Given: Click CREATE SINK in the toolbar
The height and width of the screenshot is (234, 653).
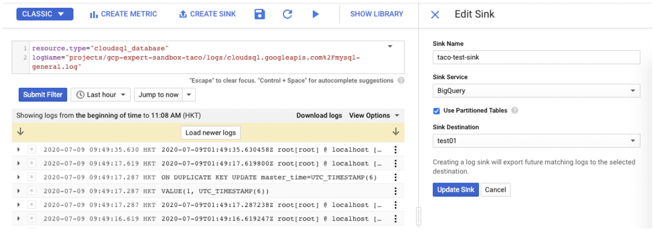Looking at the screenshot, I should (207, 14).
